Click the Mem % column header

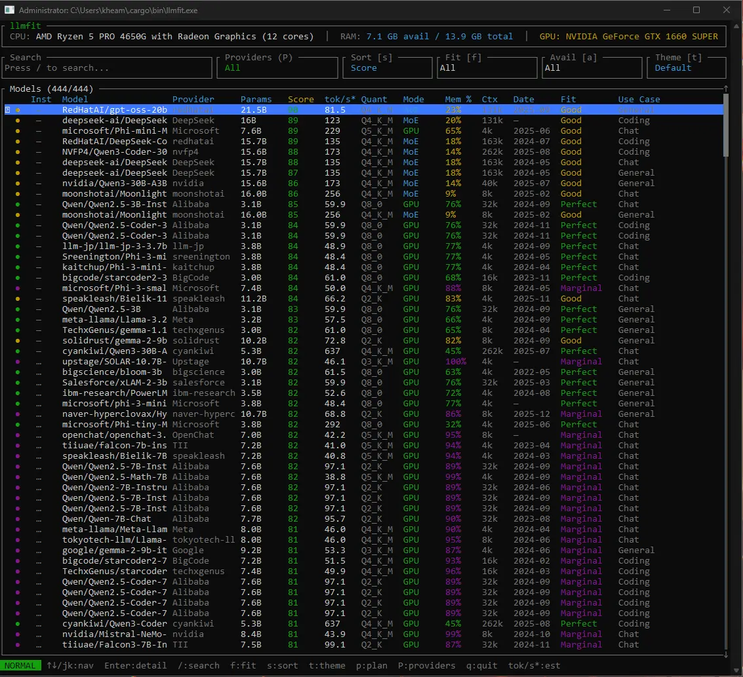[458, 100]
